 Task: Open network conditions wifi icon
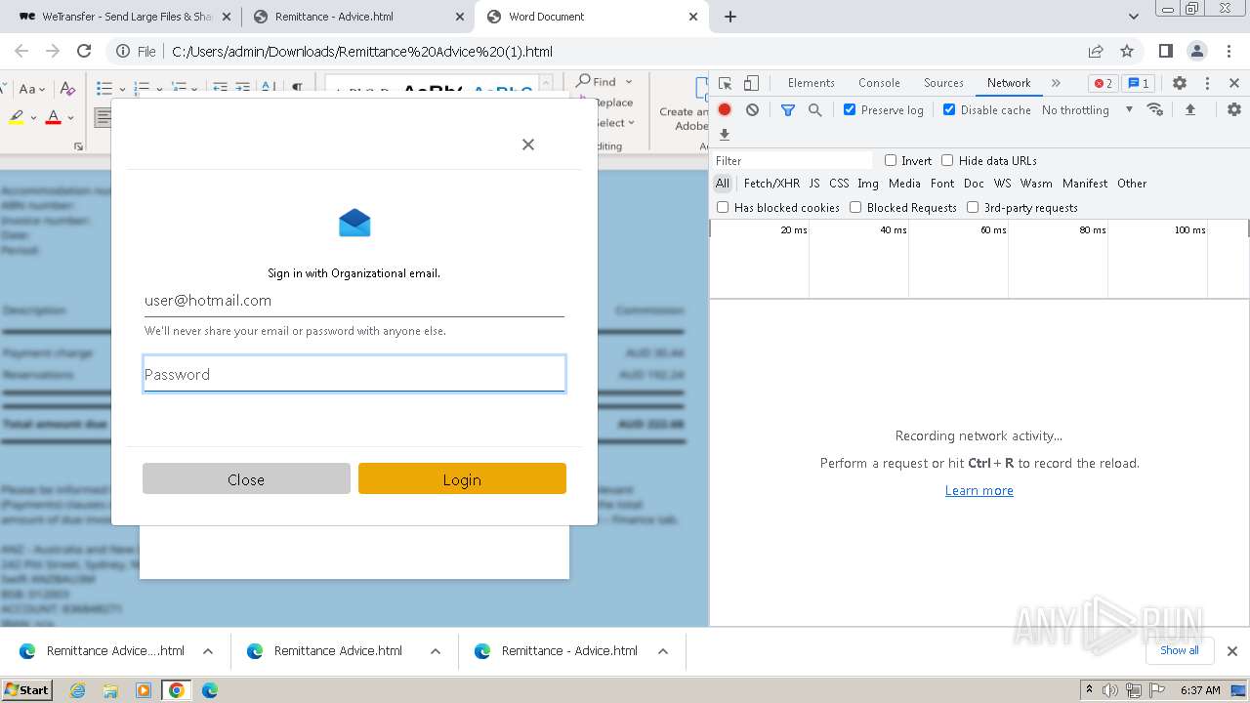[1155, 109]
